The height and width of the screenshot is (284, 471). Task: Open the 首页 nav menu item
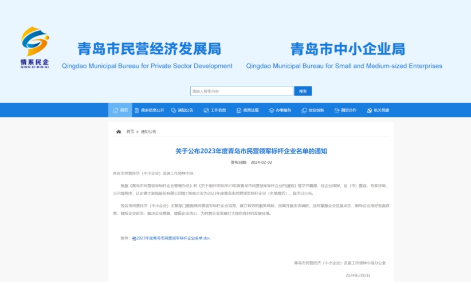pyautogui.click(x=120, y=110)
